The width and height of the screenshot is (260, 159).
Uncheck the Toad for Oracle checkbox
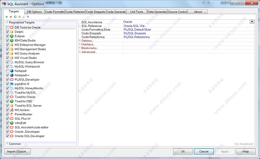pos(8,97)
